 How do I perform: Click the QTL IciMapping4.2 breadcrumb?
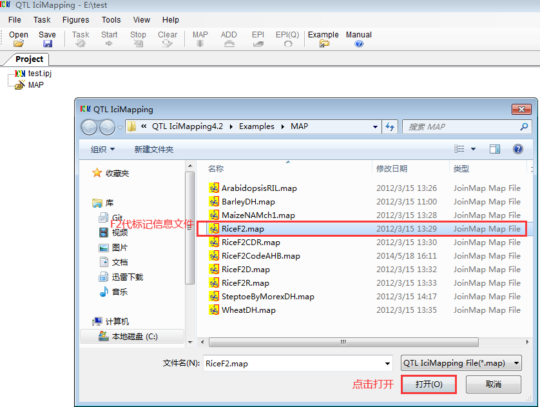(188, 126)
